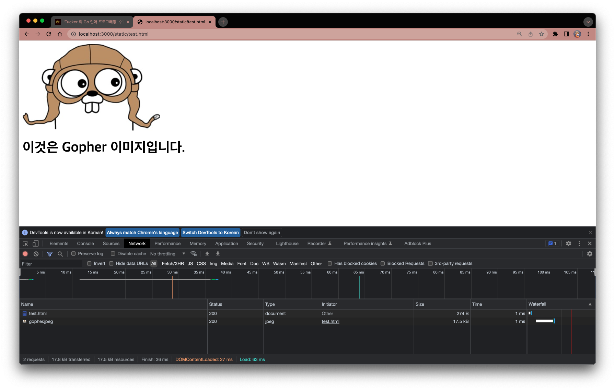615x390 pixels.
Task: Open network search magnifier icon
Action: [x=60, y=254]
